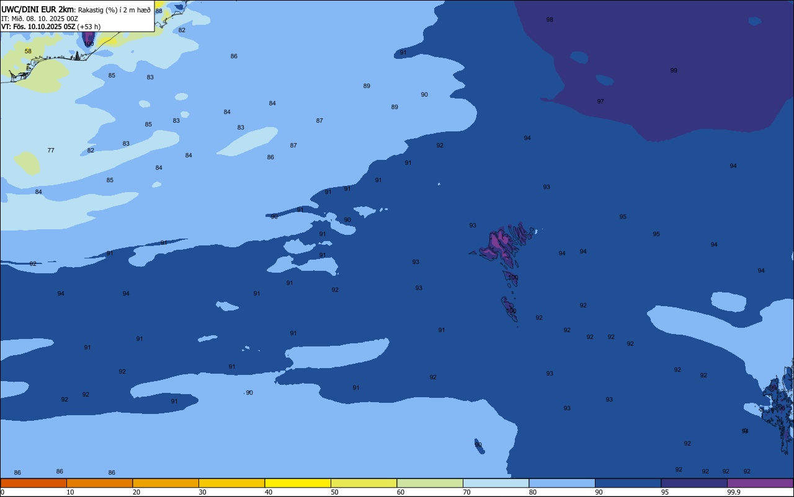Click the 'Rakastig (%) í 2 m hæð' label
The width and height of the screenshot is (794, 497).
tap(114, 10)
